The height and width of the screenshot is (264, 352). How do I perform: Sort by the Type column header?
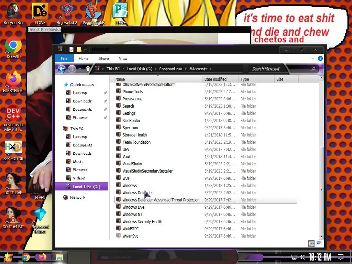point(256,79)
